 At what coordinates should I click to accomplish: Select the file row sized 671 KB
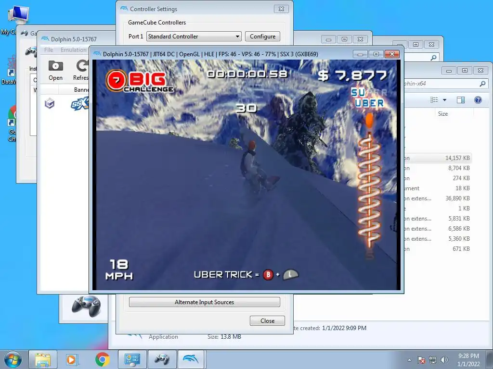[x=438, y=249]
